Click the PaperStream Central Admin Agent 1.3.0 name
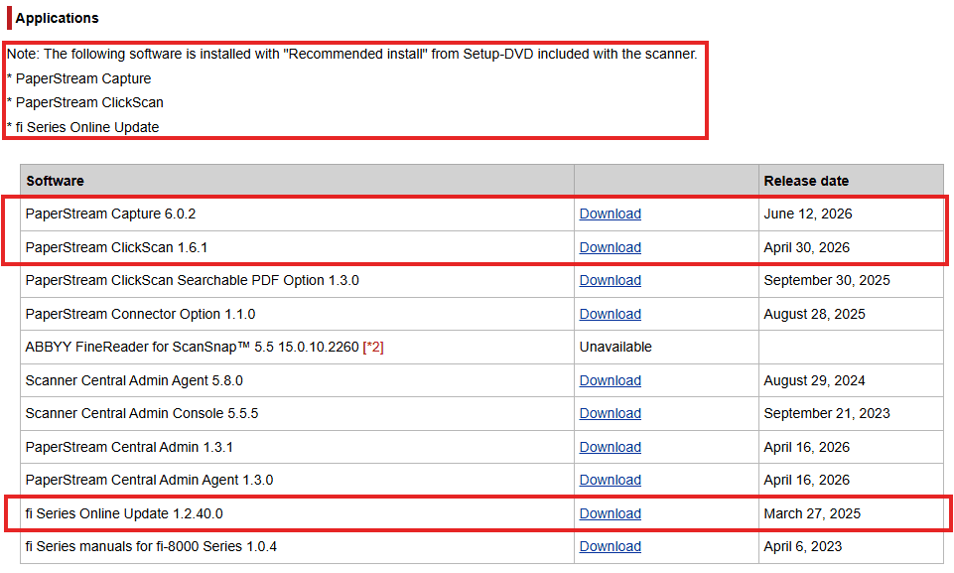 [149, 480]
